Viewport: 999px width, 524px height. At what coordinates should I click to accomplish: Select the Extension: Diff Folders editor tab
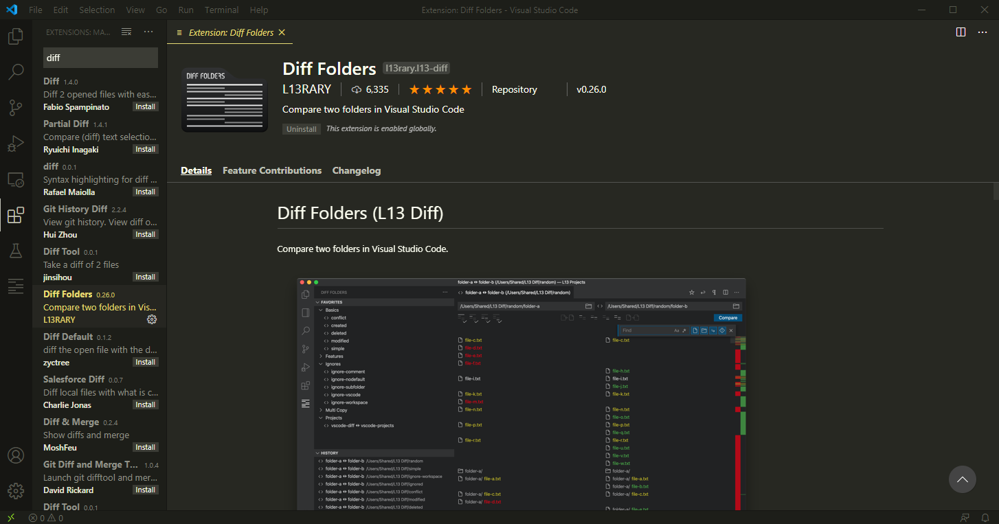click(x=231, y=32)
